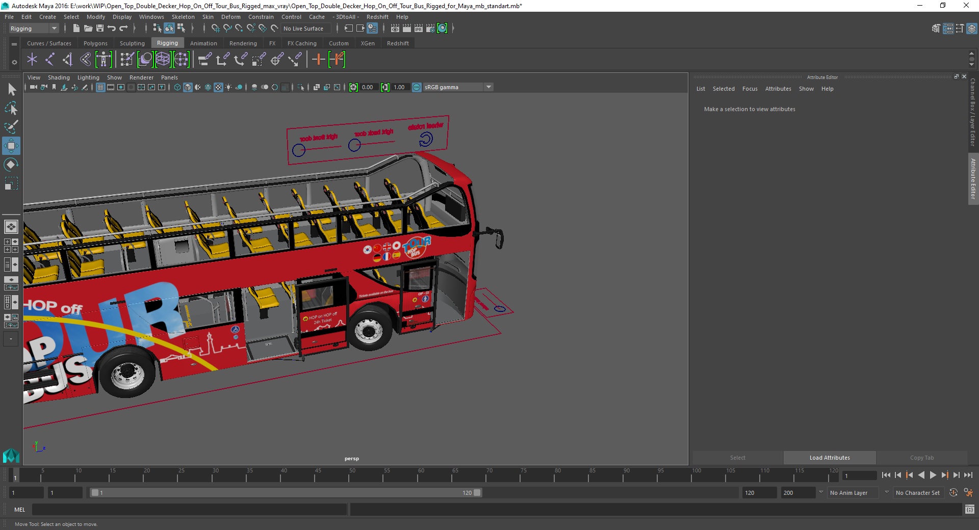Toggle color management ON button
Screen dimensions: 979x530
pyautogui.click(x=417, y=87)
